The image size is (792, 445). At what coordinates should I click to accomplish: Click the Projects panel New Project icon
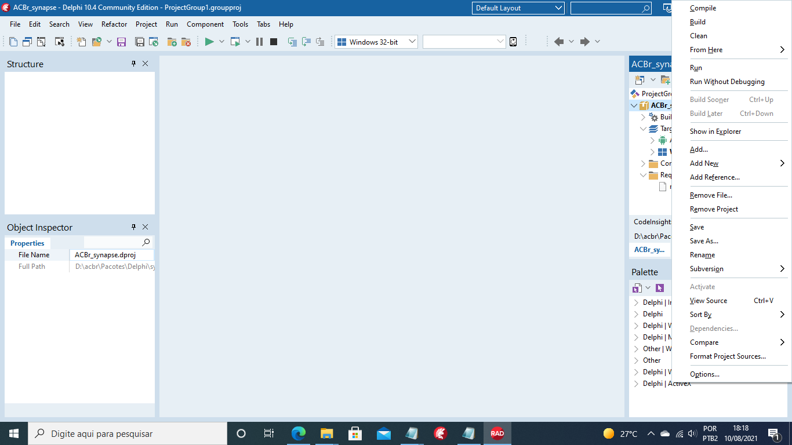pyautogui.click(x=640, y=79)
